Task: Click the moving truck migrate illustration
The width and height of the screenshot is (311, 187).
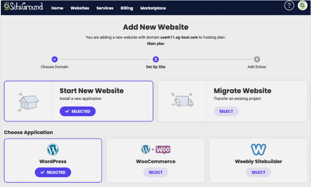Action: click(182, 100)
